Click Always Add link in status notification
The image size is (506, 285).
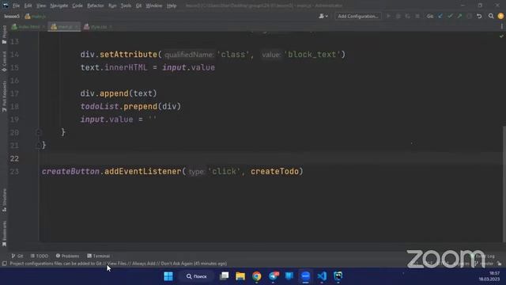(x=144, y=264)
